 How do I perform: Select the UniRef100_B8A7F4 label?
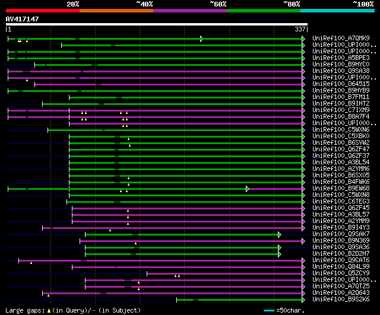pyautogui.click(x=341, y=116)
